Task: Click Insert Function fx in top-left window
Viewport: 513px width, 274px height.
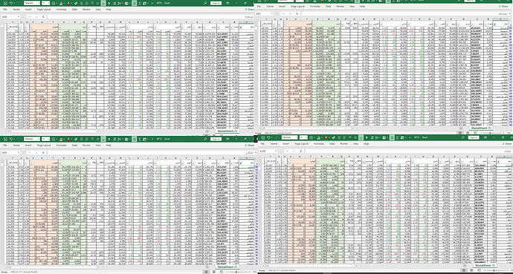Action: (x=43, y=16)
